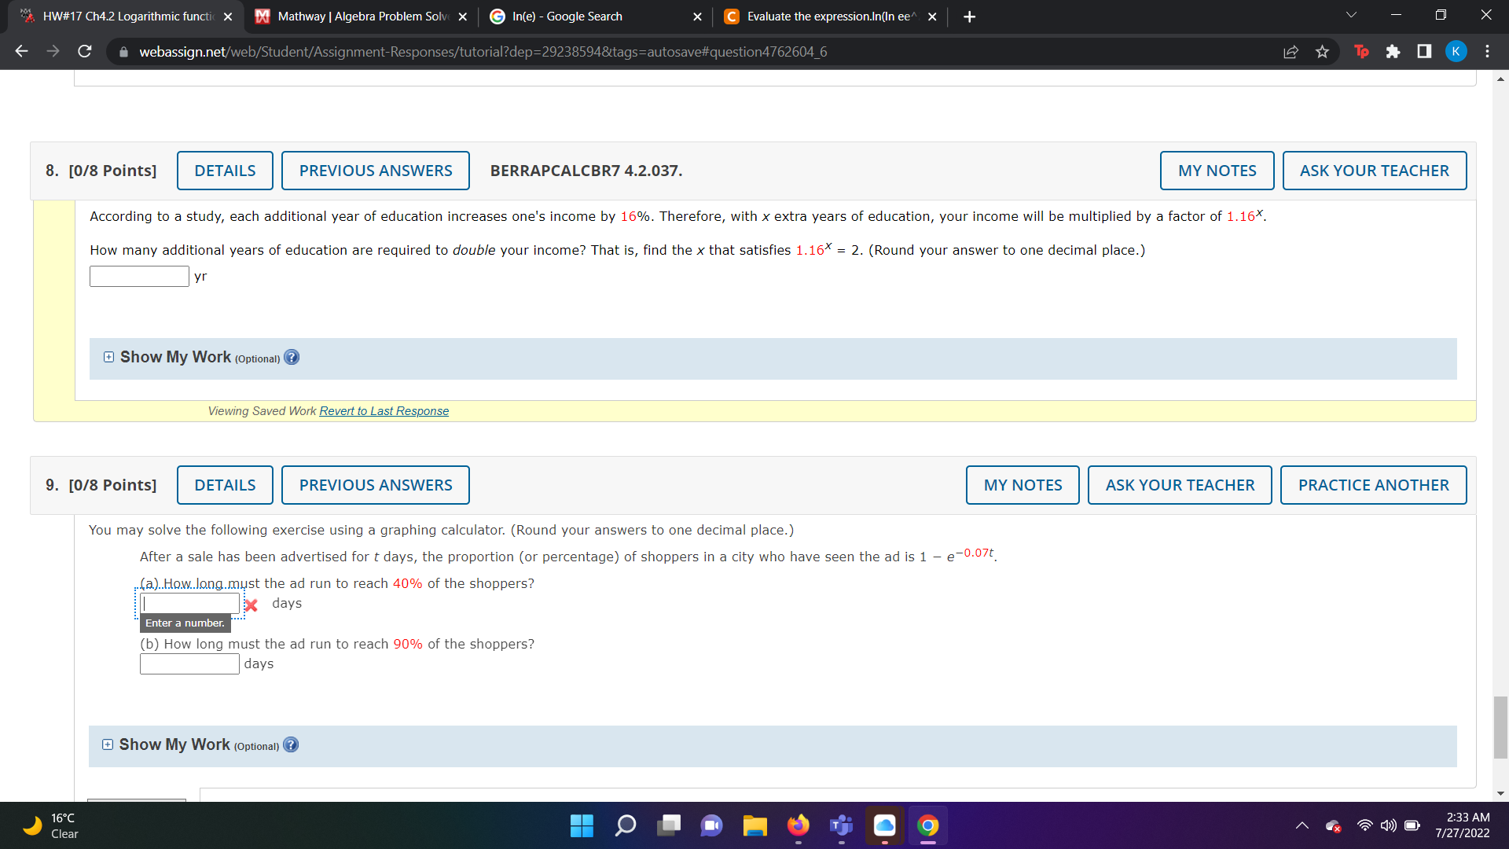
Task: Show hidden system tray icons
Action: pyautogui.click(x=1302, y=825)
